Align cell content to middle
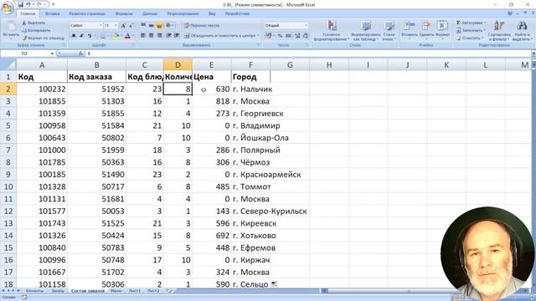 pos(151,25)
